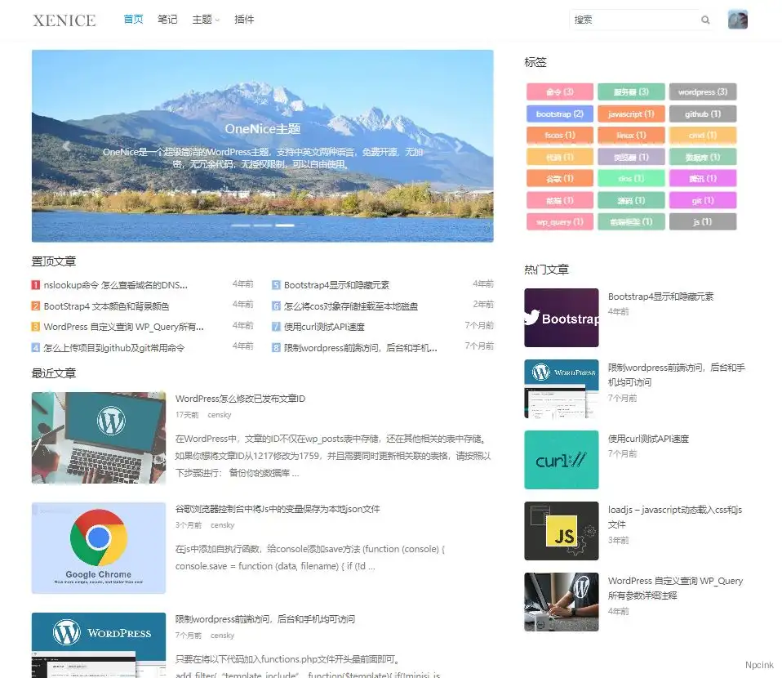
Task: Click the JS logo image for the loadjs article
Action: click(x=561, y=530)
